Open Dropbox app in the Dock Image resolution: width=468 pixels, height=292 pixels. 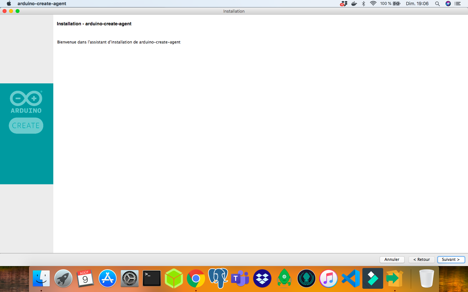[x=262, y=278]
